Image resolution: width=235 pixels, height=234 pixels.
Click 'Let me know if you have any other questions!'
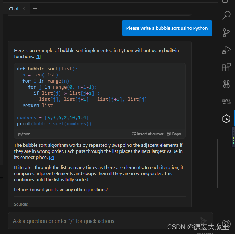click(x=61, y=189)
